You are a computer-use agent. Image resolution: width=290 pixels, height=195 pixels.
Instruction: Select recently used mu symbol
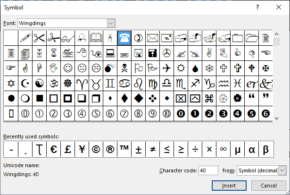(x=238, y=149)
